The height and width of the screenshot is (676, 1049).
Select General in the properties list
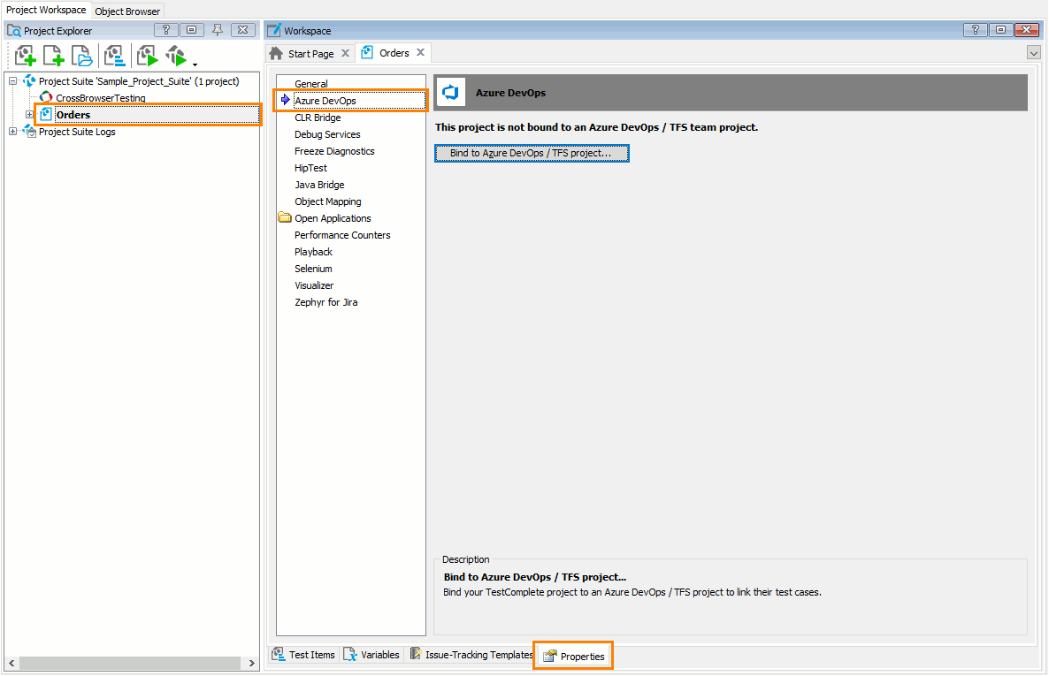(311, 84)
